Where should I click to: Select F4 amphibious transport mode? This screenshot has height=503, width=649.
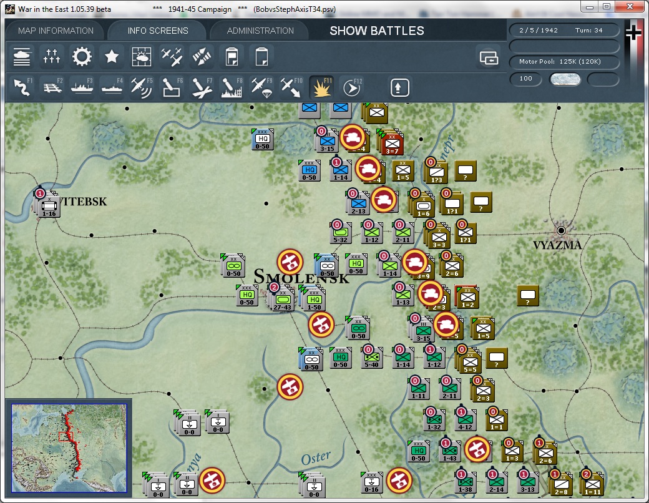pyautogui.click(x=112, y=87)
